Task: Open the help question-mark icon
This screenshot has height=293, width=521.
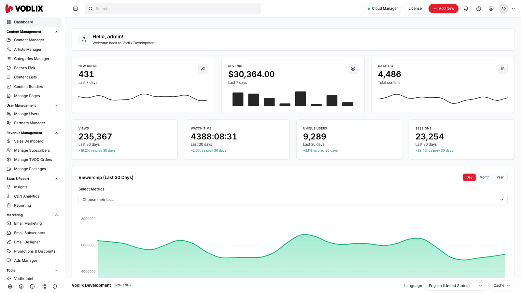Action: pyautogui.click(x=478, y=9)
